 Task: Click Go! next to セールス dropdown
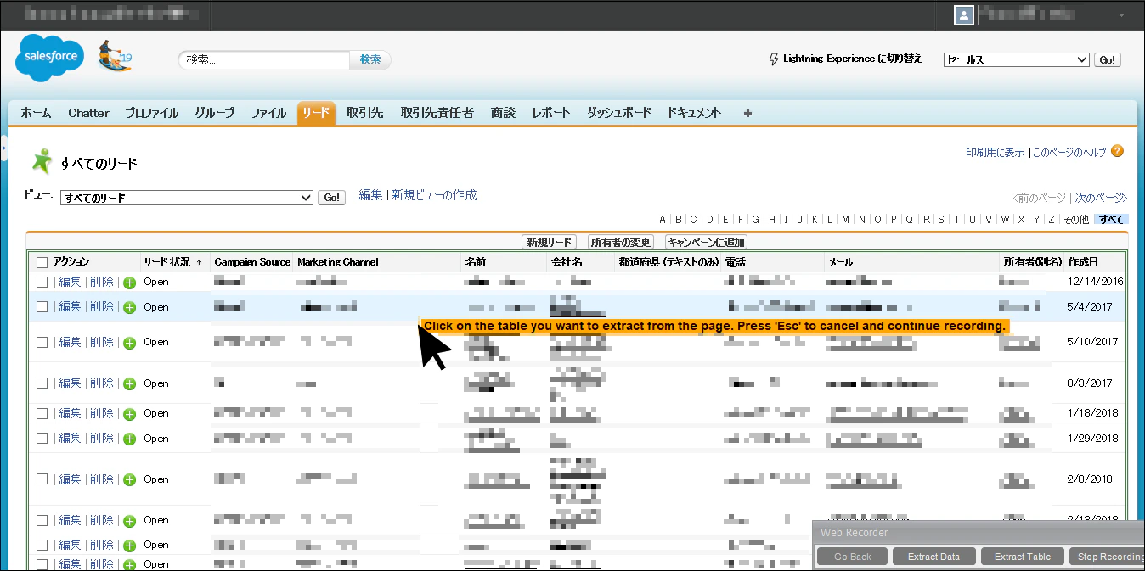click(x=1107, y=60)
